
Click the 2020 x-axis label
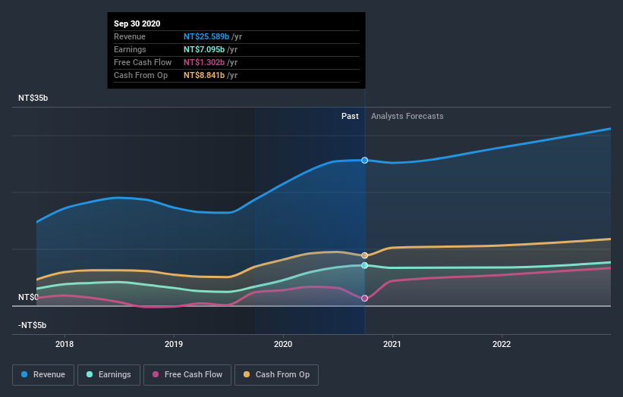pyautogui.click(x=283, y=344)
